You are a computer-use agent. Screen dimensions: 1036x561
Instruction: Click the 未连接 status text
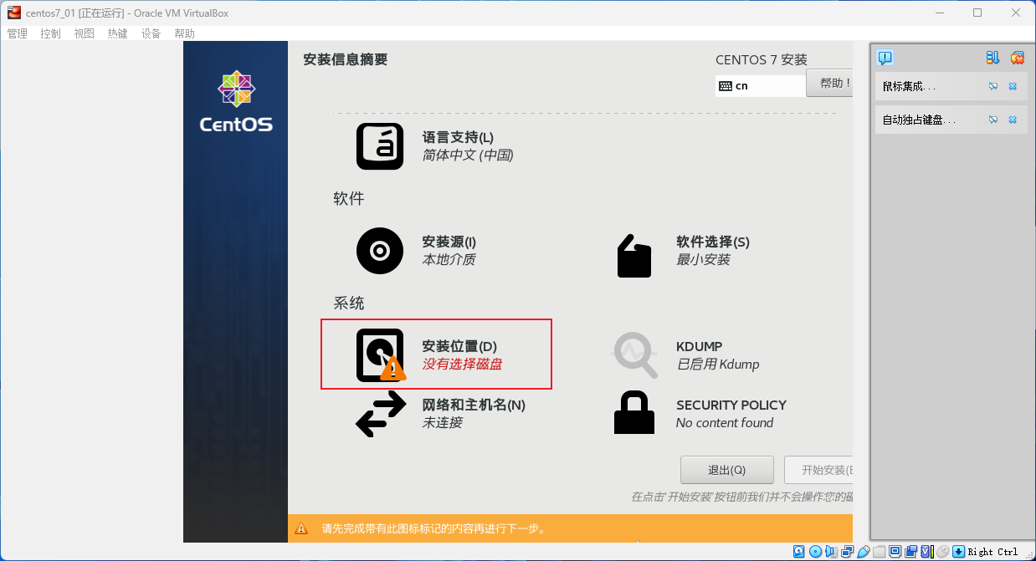[442, 423]
